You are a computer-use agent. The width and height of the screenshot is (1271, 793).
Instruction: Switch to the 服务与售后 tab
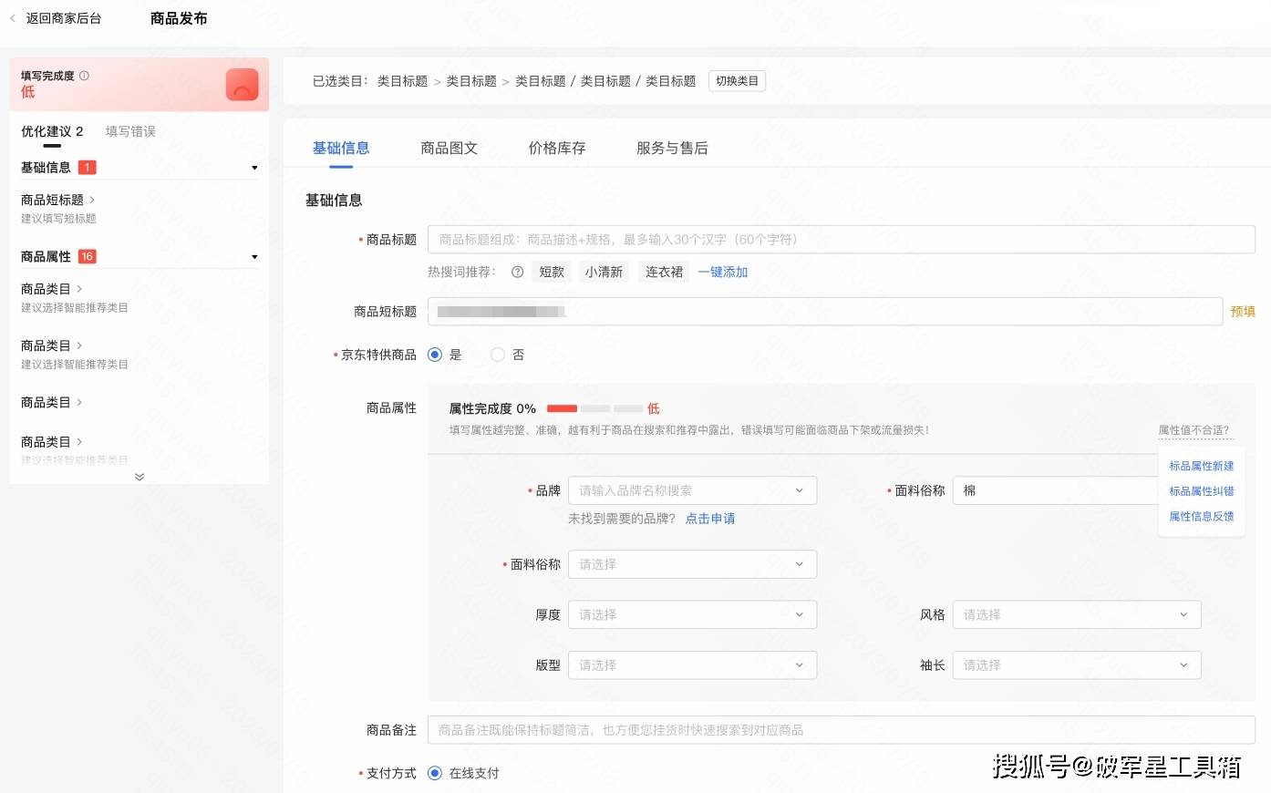coord(672,148)
